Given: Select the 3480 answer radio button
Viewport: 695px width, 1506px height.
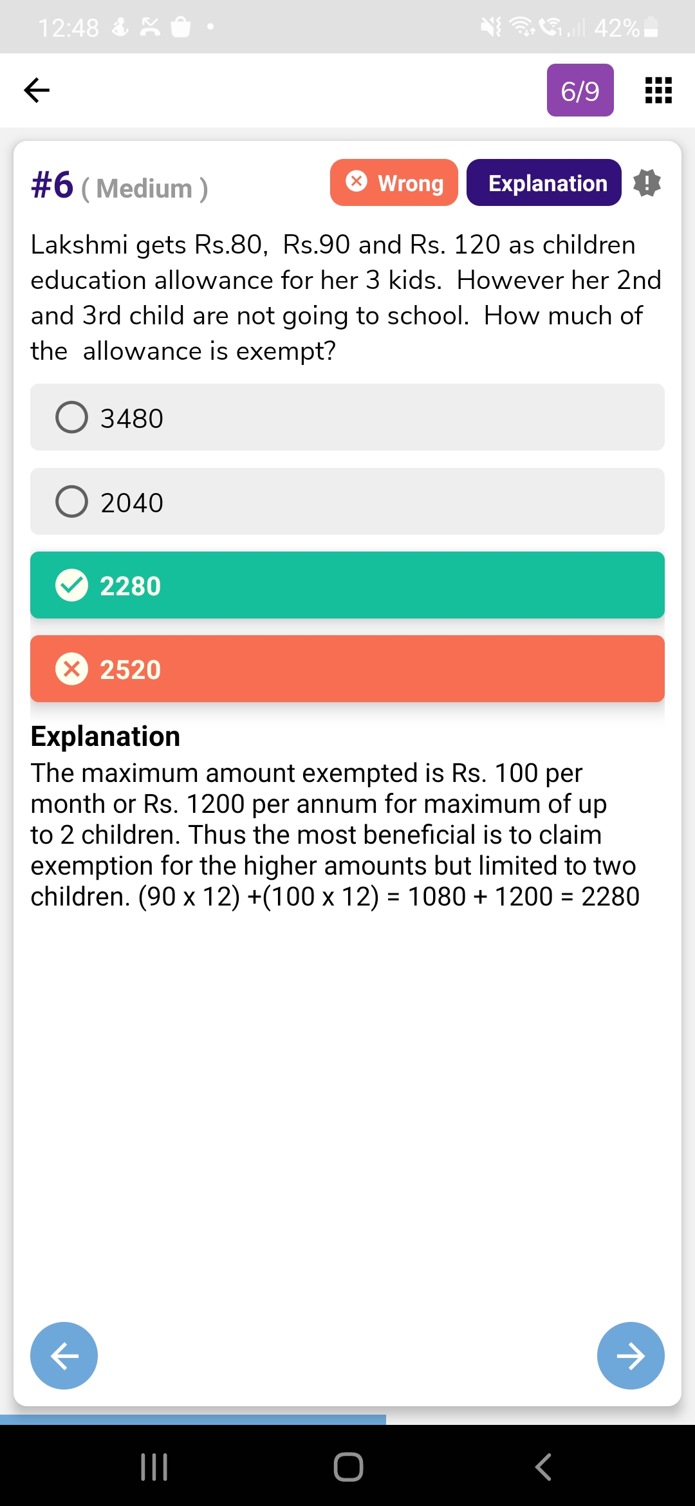Looking at the screenshot, I should pyautogui.click(x=72, y=418).
